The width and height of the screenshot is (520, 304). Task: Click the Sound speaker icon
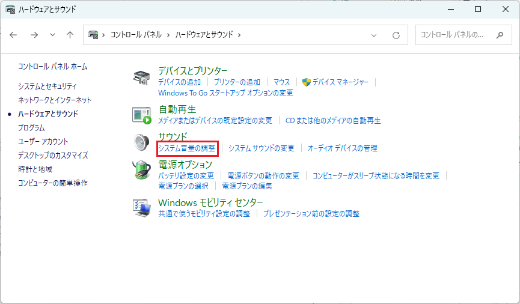(142, 142)
